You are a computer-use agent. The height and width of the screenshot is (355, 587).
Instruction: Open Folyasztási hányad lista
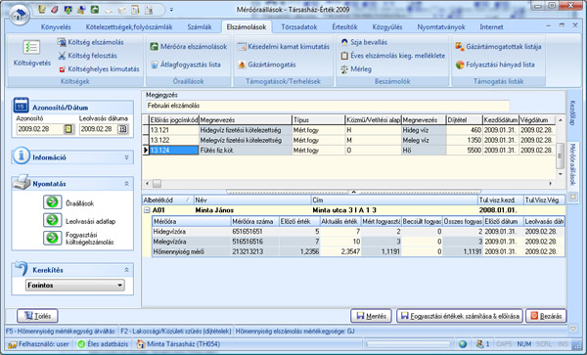[495, 65]
